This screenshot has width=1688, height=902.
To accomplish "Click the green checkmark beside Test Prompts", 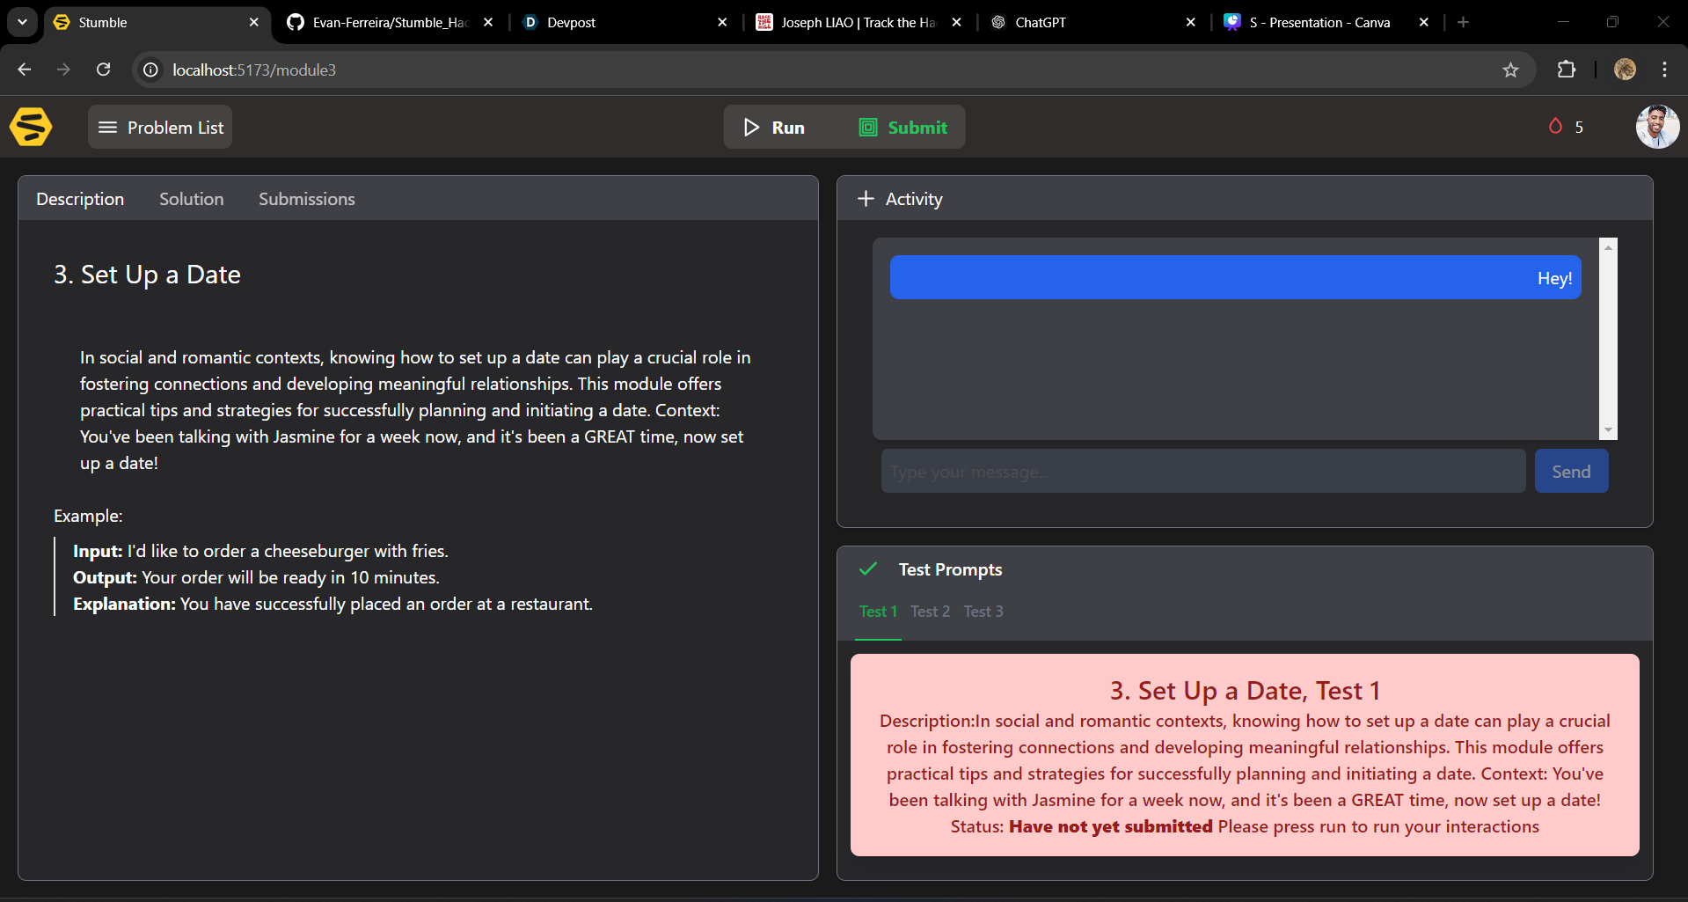I will pos(868,568).
